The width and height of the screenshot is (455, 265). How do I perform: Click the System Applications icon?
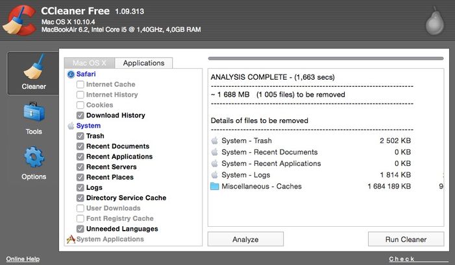71,239
